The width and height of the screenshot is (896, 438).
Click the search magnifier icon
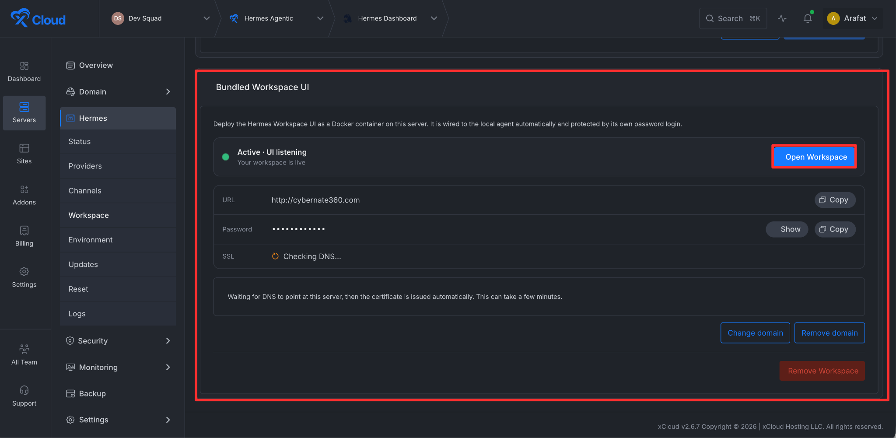point(710,18)
